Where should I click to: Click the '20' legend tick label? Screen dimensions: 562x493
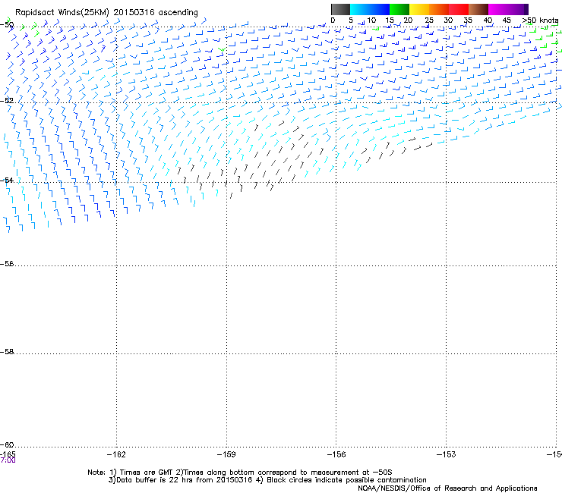408,20
